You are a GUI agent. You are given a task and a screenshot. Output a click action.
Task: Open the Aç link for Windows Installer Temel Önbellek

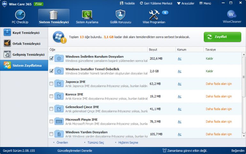[180, 71]
